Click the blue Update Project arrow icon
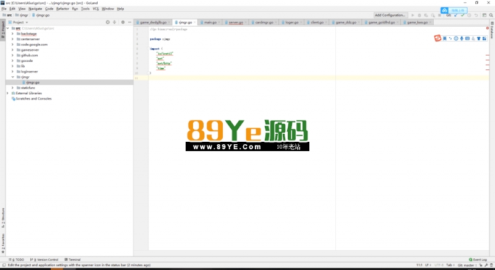This screenshot has width=495, height=270. point(455,15)
